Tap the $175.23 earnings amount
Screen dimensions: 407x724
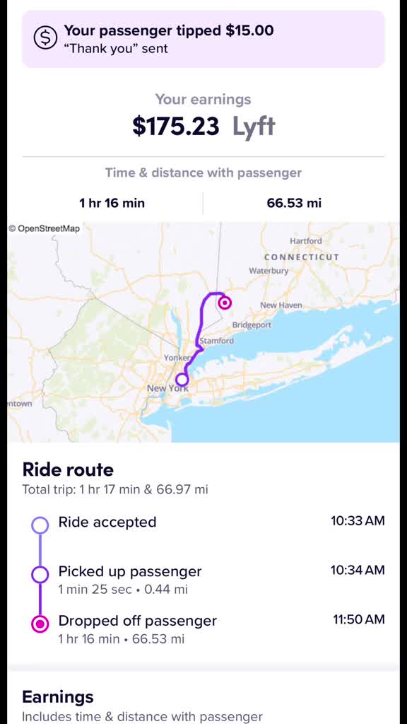[175, 126]
